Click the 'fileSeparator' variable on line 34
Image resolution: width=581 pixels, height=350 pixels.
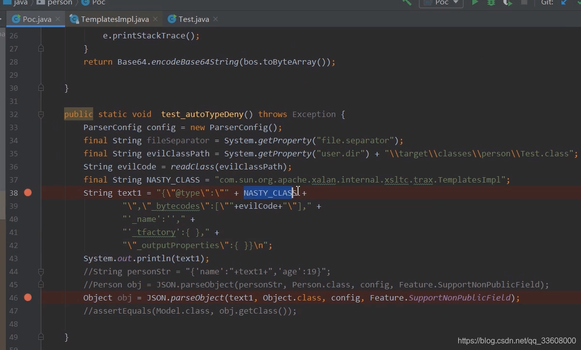point(178,140)
